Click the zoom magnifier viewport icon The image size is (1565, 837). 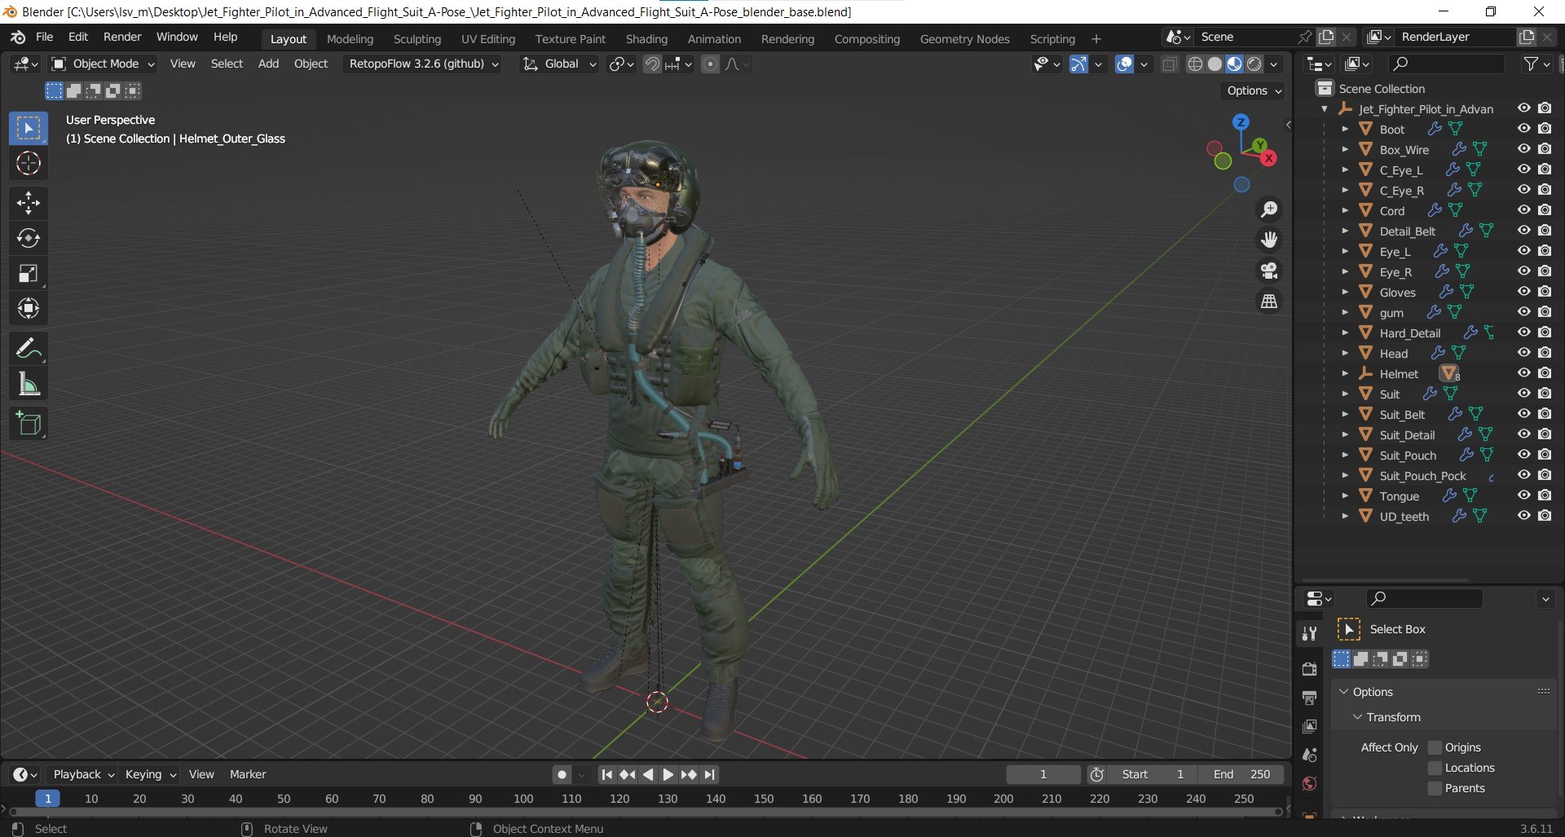(x=1269, y=209)
